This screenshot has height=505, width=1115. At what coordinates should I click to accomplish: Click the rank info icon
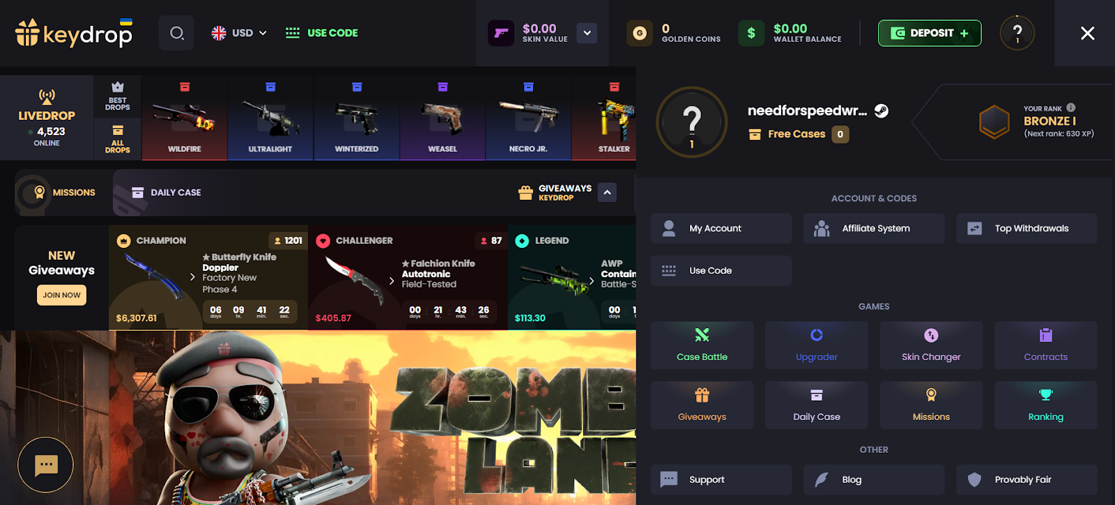tap(1071, 107)
